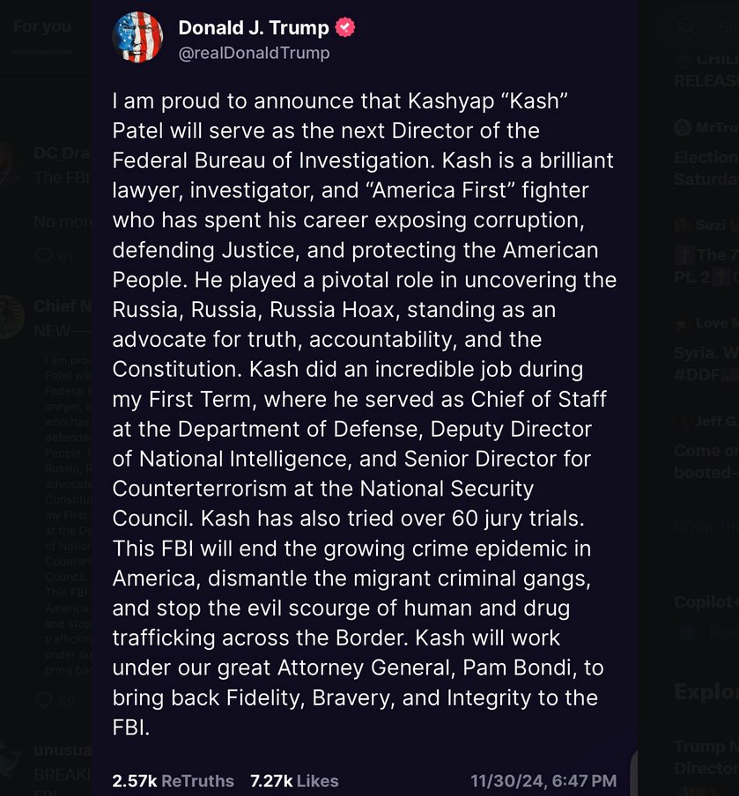Image resolution: width=739 pixels, height=796 pixels.
Task: View the 7.27k Likes list
Action: (x=294, y=781)
